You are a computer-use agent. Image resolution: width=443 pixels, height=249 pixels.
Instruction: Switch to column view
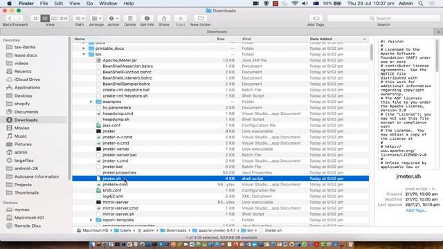54,19
